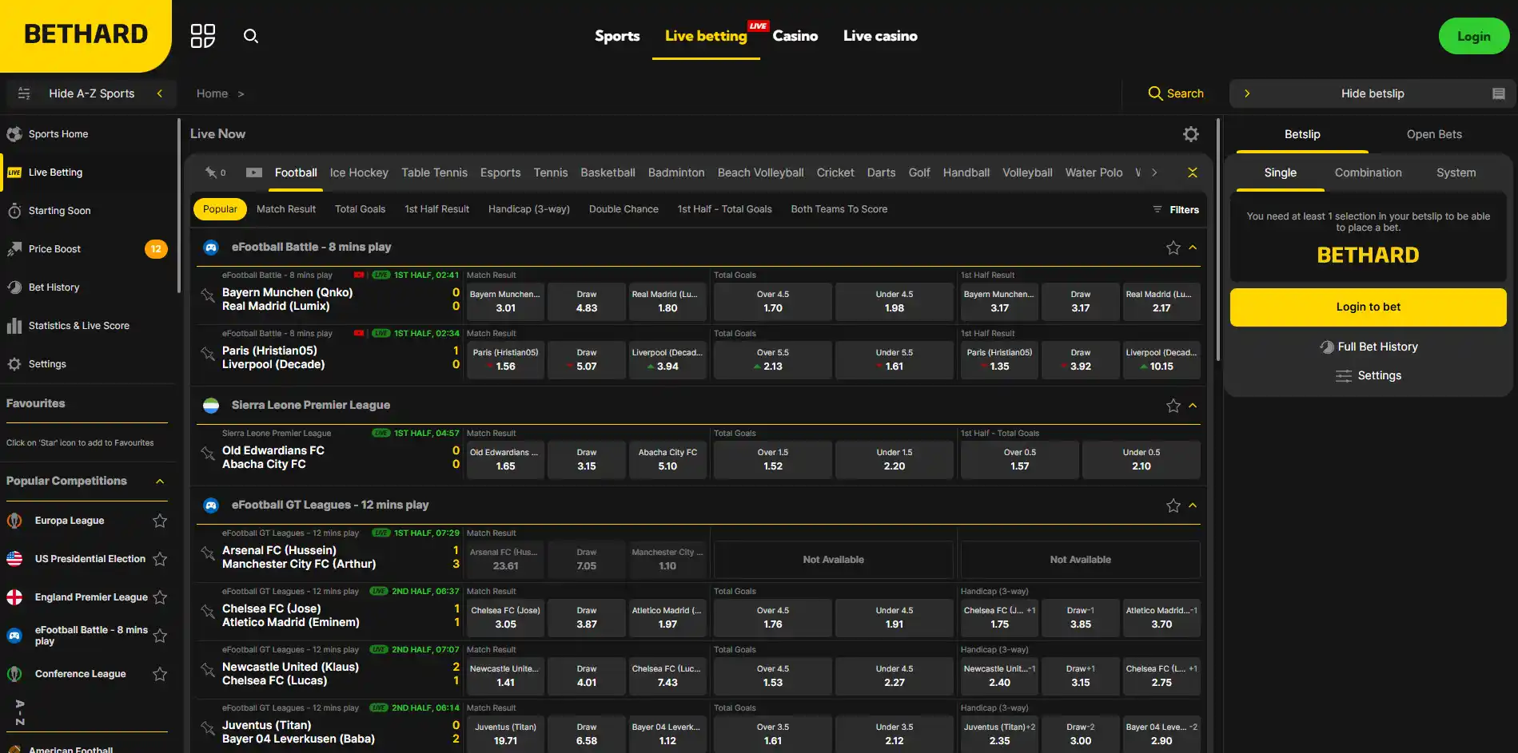Click breadcrumb arrow after Home
Image resolution: width=1518 pixels, height=753 pixels.
241,94
